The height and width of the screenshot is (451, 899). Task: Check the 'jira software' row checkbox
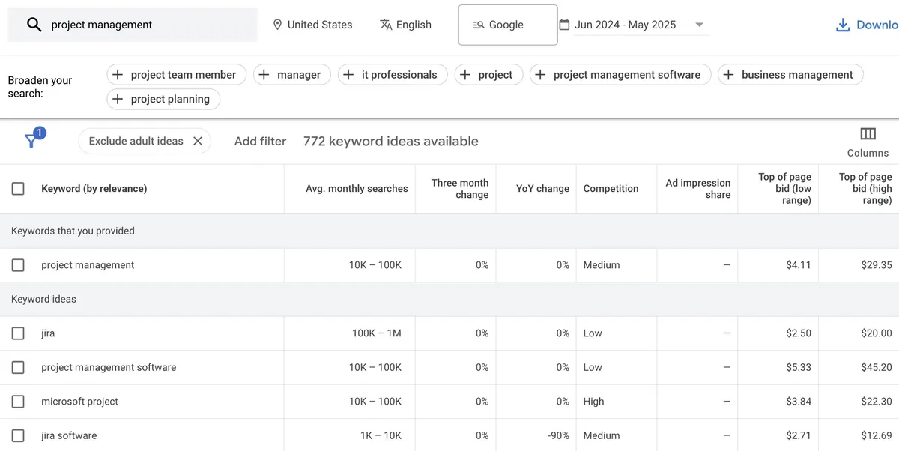[x=18, y=435]
